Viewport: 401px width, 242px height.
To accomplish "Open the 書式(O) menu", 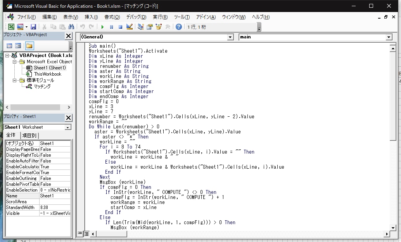I will point(112,17).
